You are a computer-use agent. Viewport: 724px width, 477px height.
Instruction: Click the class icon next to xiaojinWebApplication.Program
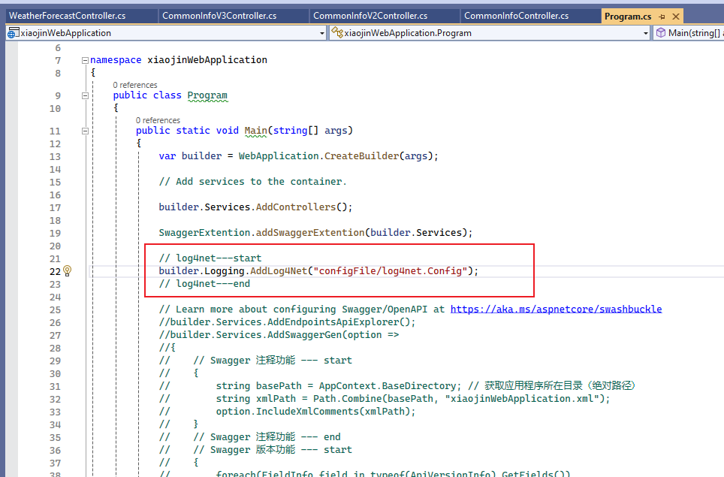click(x=336, y=33)
